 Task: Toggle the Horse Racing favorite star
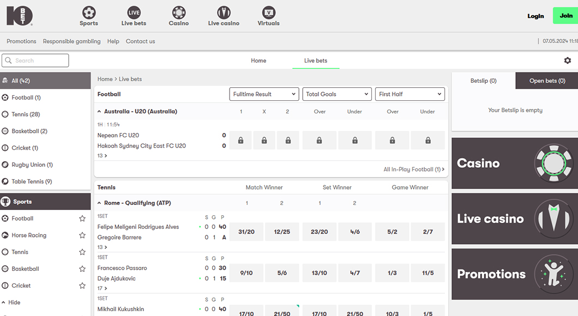(x=82, y=235)
